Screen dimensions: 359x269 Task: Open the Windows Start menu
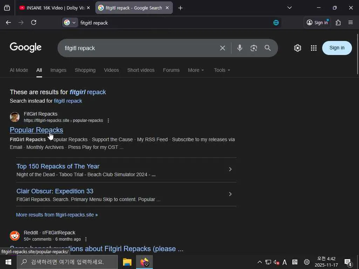pos(8,262)
